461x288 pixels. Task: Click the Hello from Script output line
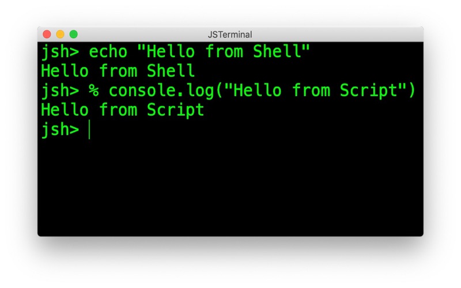(x=122, y=109)
